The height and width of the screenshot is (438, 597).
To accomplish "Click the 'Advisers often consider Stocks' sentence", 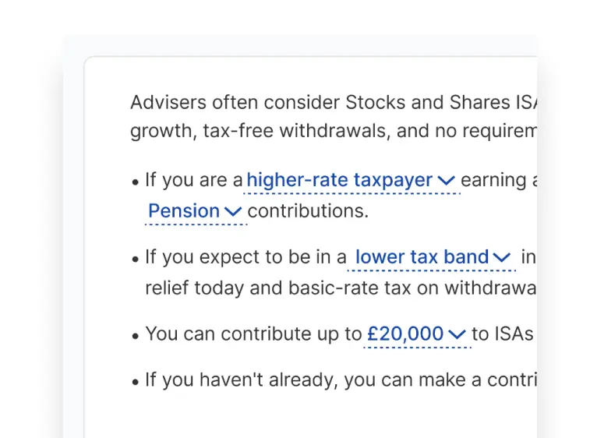I will 334,102.
